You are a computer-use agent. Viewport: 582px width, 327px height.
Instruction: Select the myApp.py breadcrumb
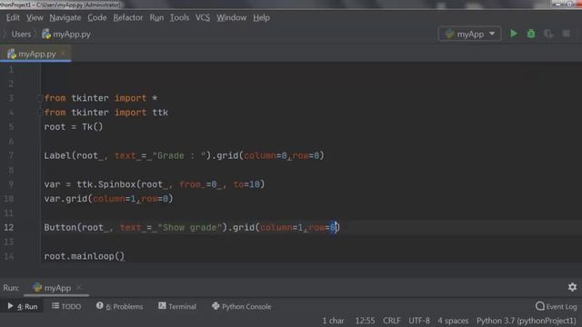tap(66, 35)
